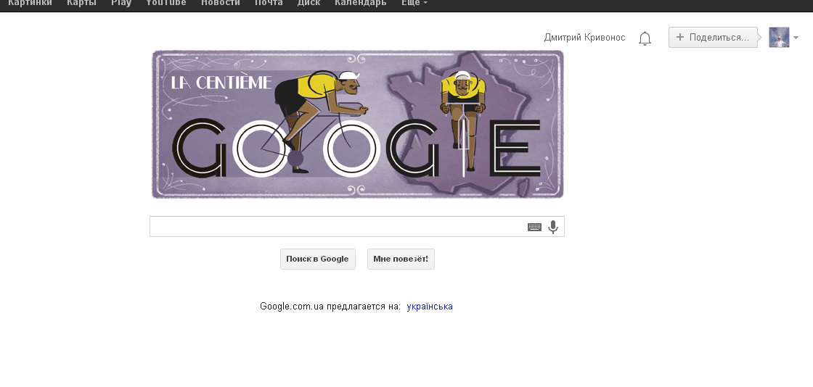
Task: Expand the account dropdown arrow beside avatar
Action: click(796, 37)
